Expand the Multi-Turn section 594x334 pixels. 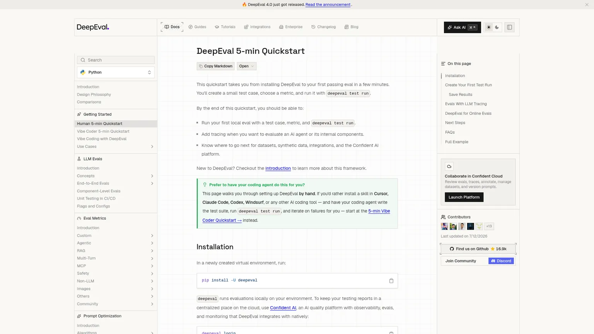[152, 258]
